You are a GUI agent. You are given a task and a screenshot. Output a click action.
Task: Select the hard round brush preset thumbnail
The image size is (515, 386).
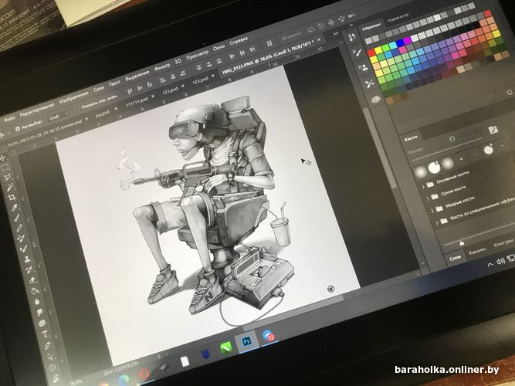[434, 168]
